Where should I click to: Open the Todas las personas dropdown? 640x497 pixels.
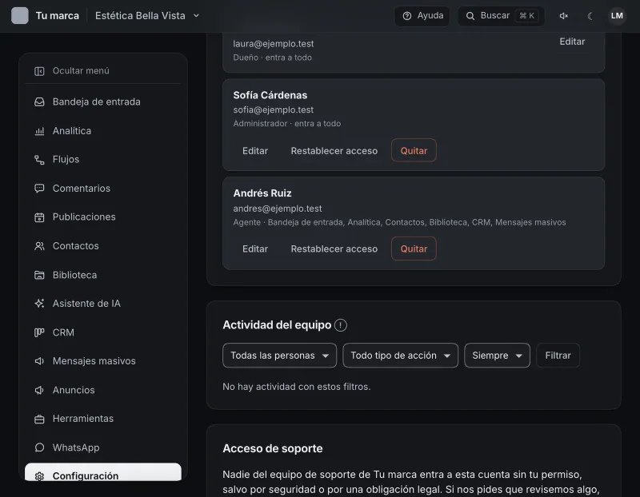pyautogui.click(x=279, y=356)
